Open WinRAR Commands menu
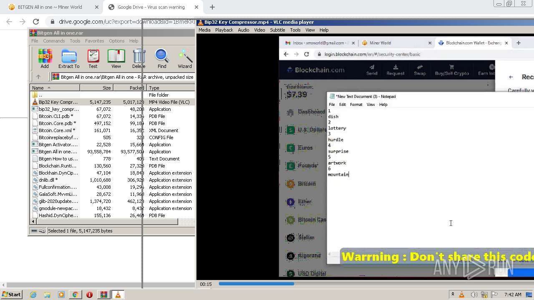 coord(54,41)
